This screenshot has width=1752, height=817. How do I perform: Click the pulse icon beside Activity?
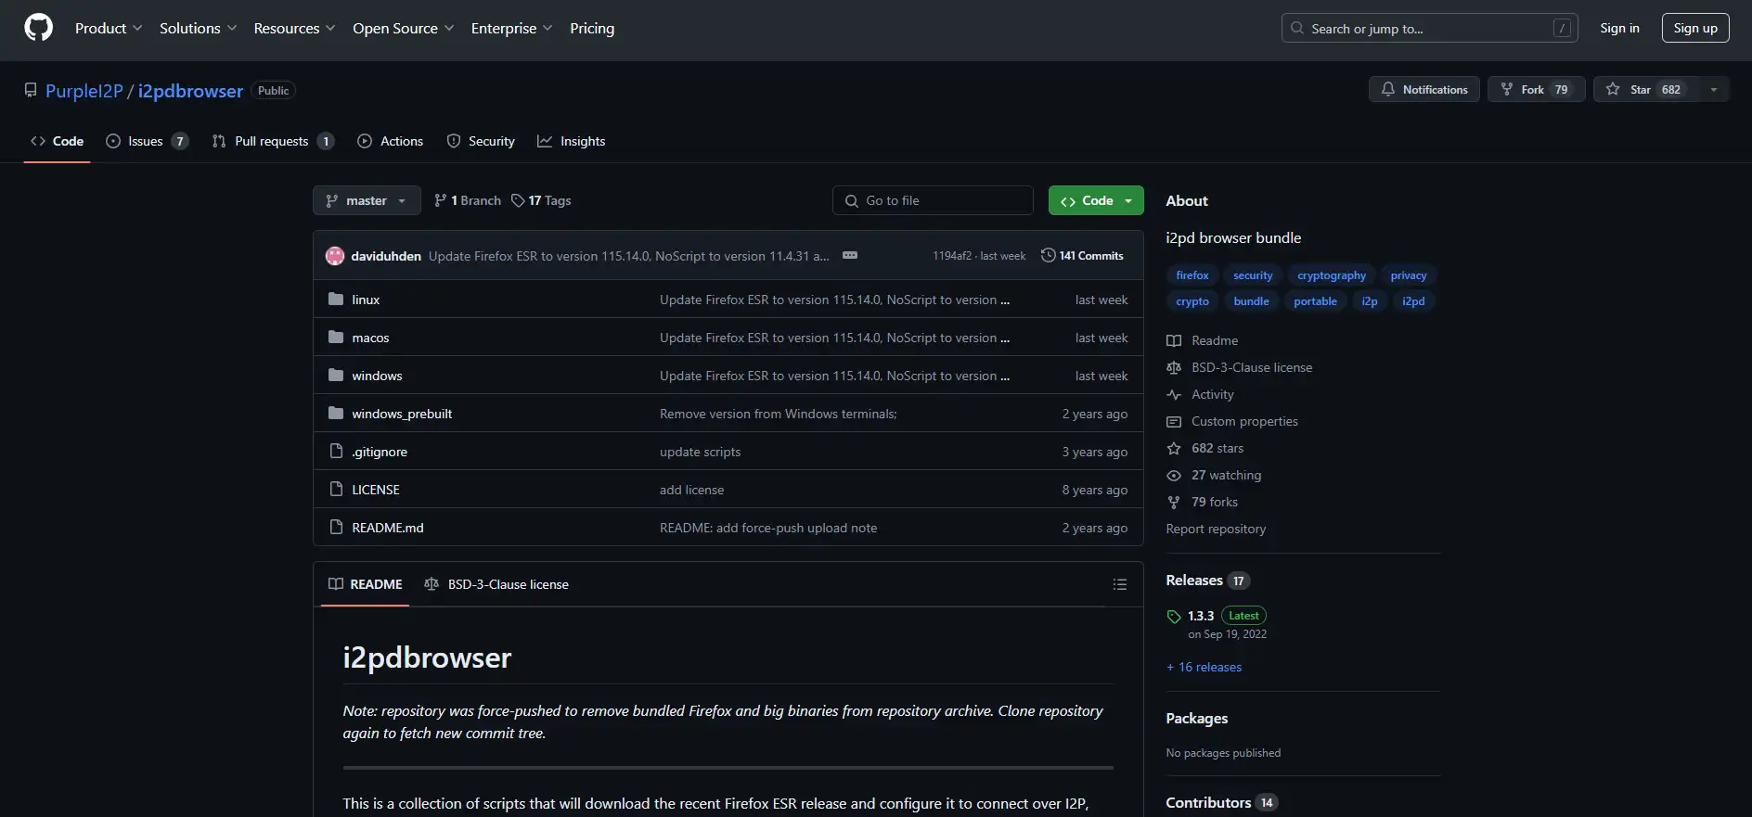tap(1174, 394)
